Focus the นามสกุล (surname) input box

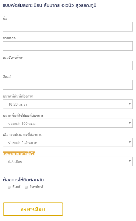(68, 46)
